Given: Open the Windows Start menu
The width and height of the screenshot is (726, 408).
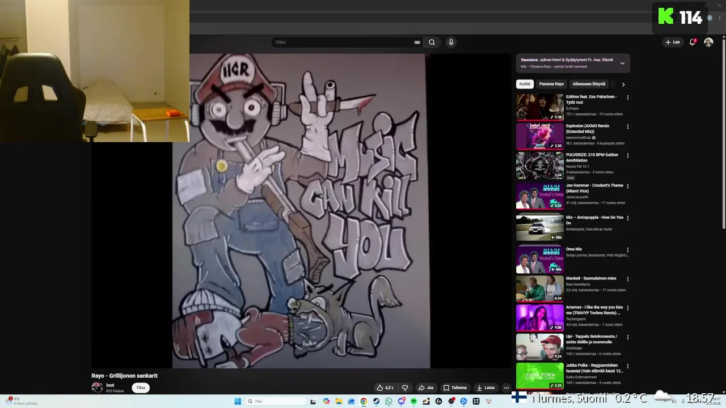Looking at the screenshot, I should click(x=238, y=401).
